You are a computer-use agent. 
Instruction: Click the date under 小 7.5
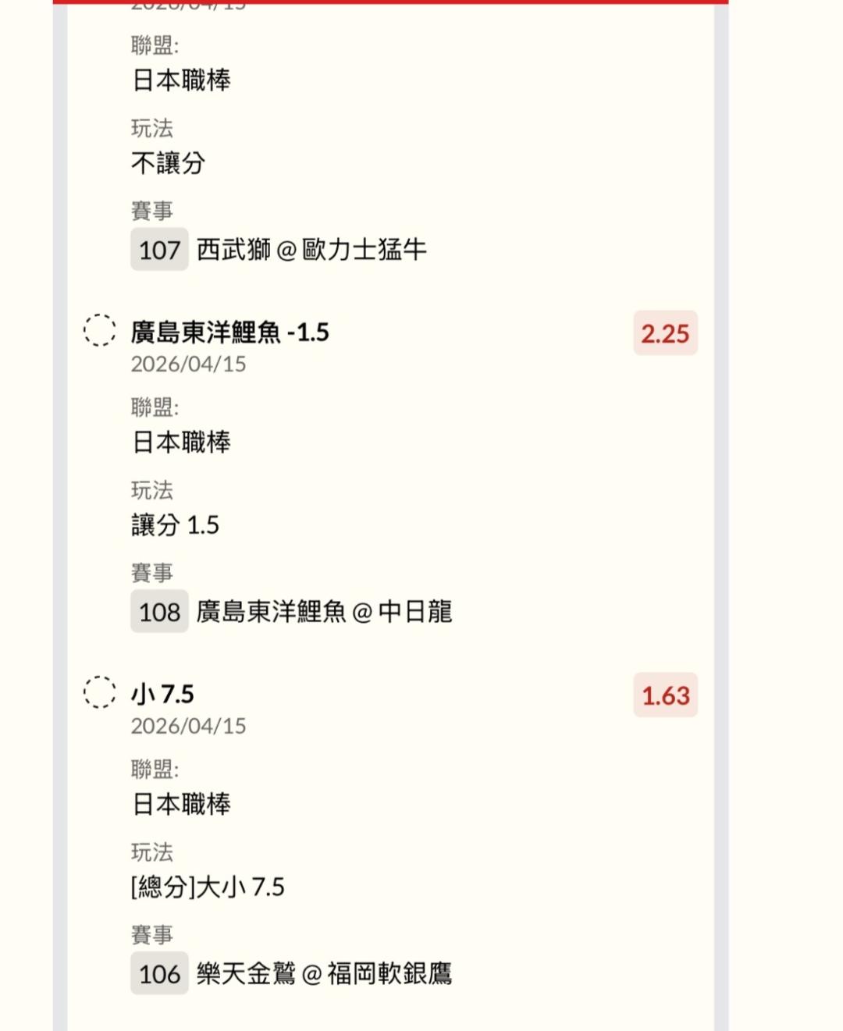pyautogui.click(x=188, y=727)
